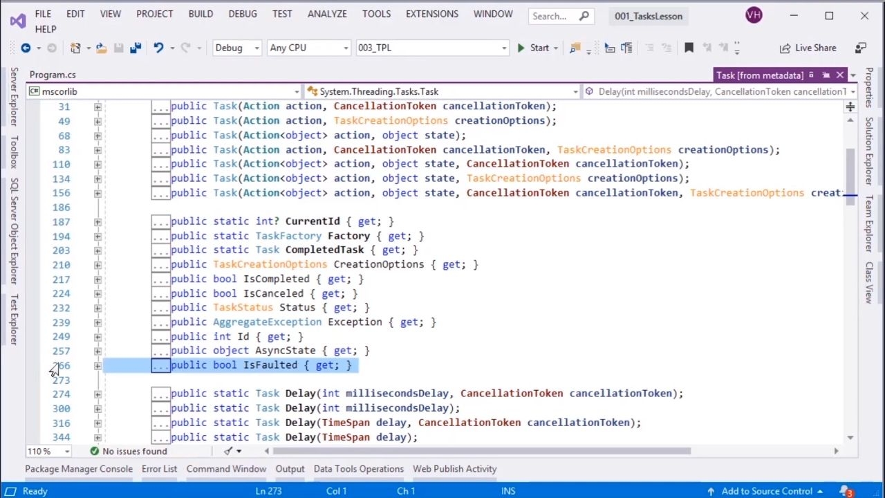This screenshot has width=885, height=498.
Task: Open the Command Window tab
Action: (226, 469)
